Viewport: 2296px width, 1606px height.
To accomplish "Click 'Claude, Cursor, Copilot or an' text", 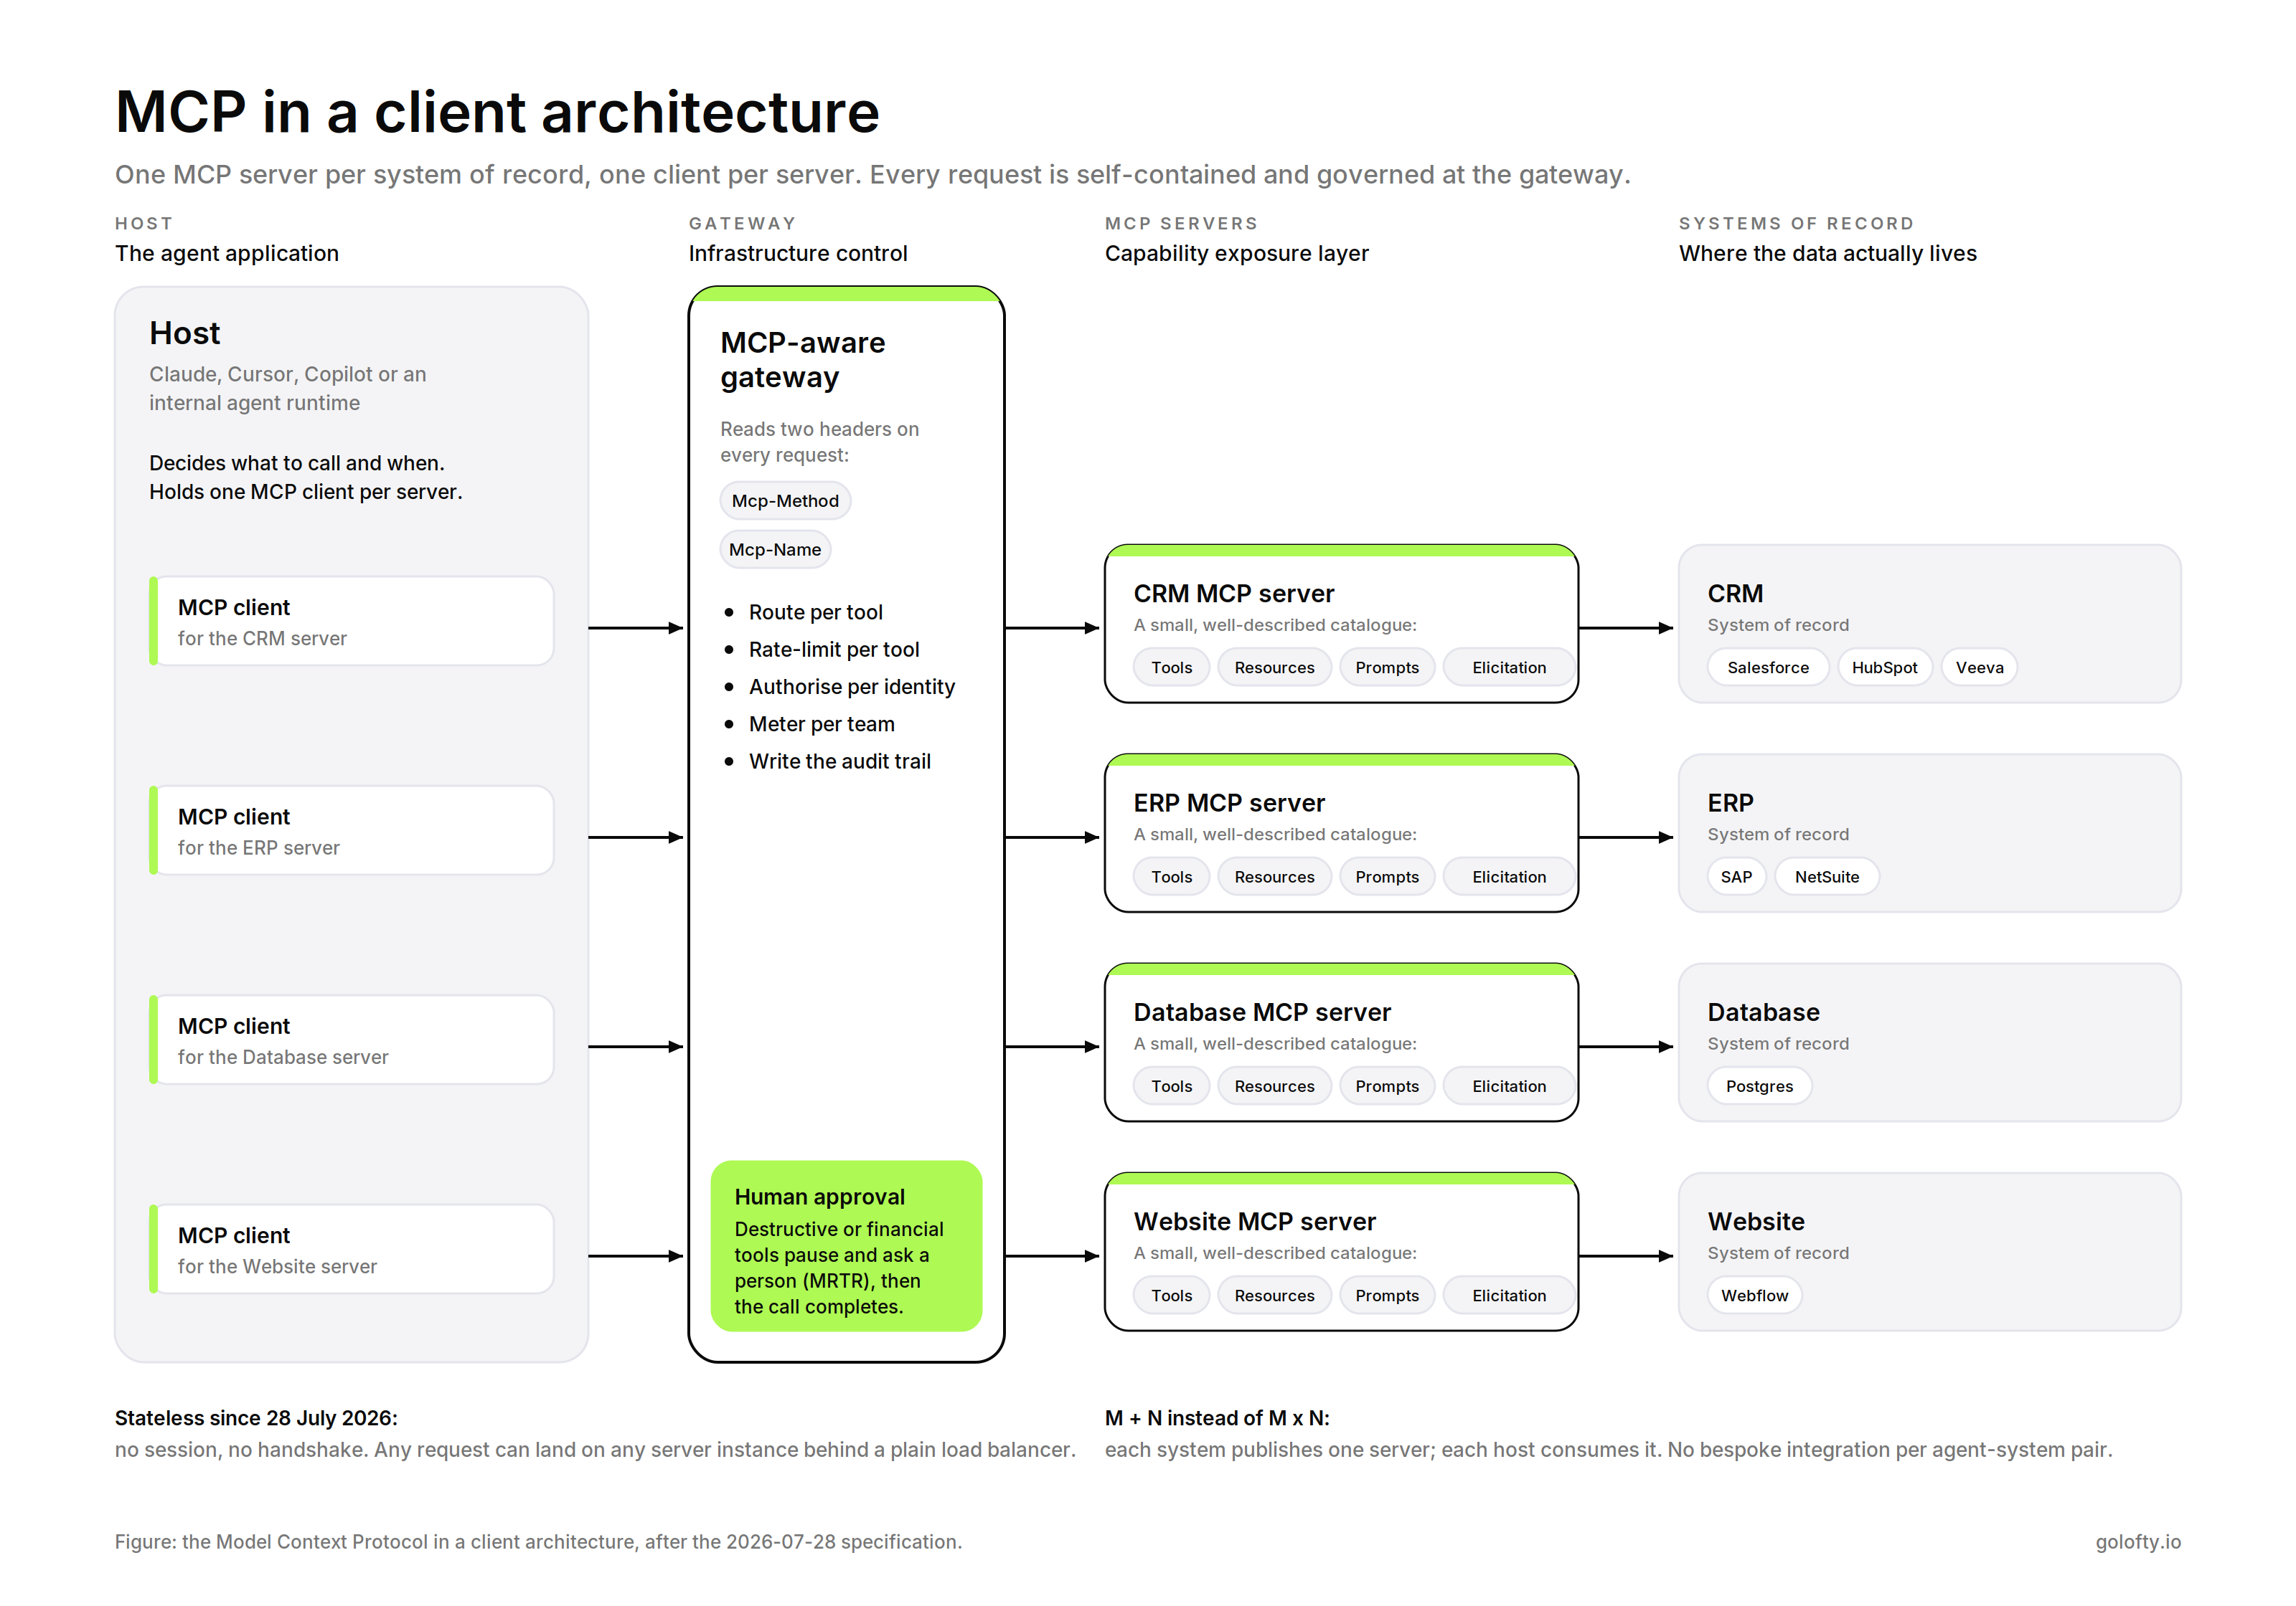I will point(288,374).
